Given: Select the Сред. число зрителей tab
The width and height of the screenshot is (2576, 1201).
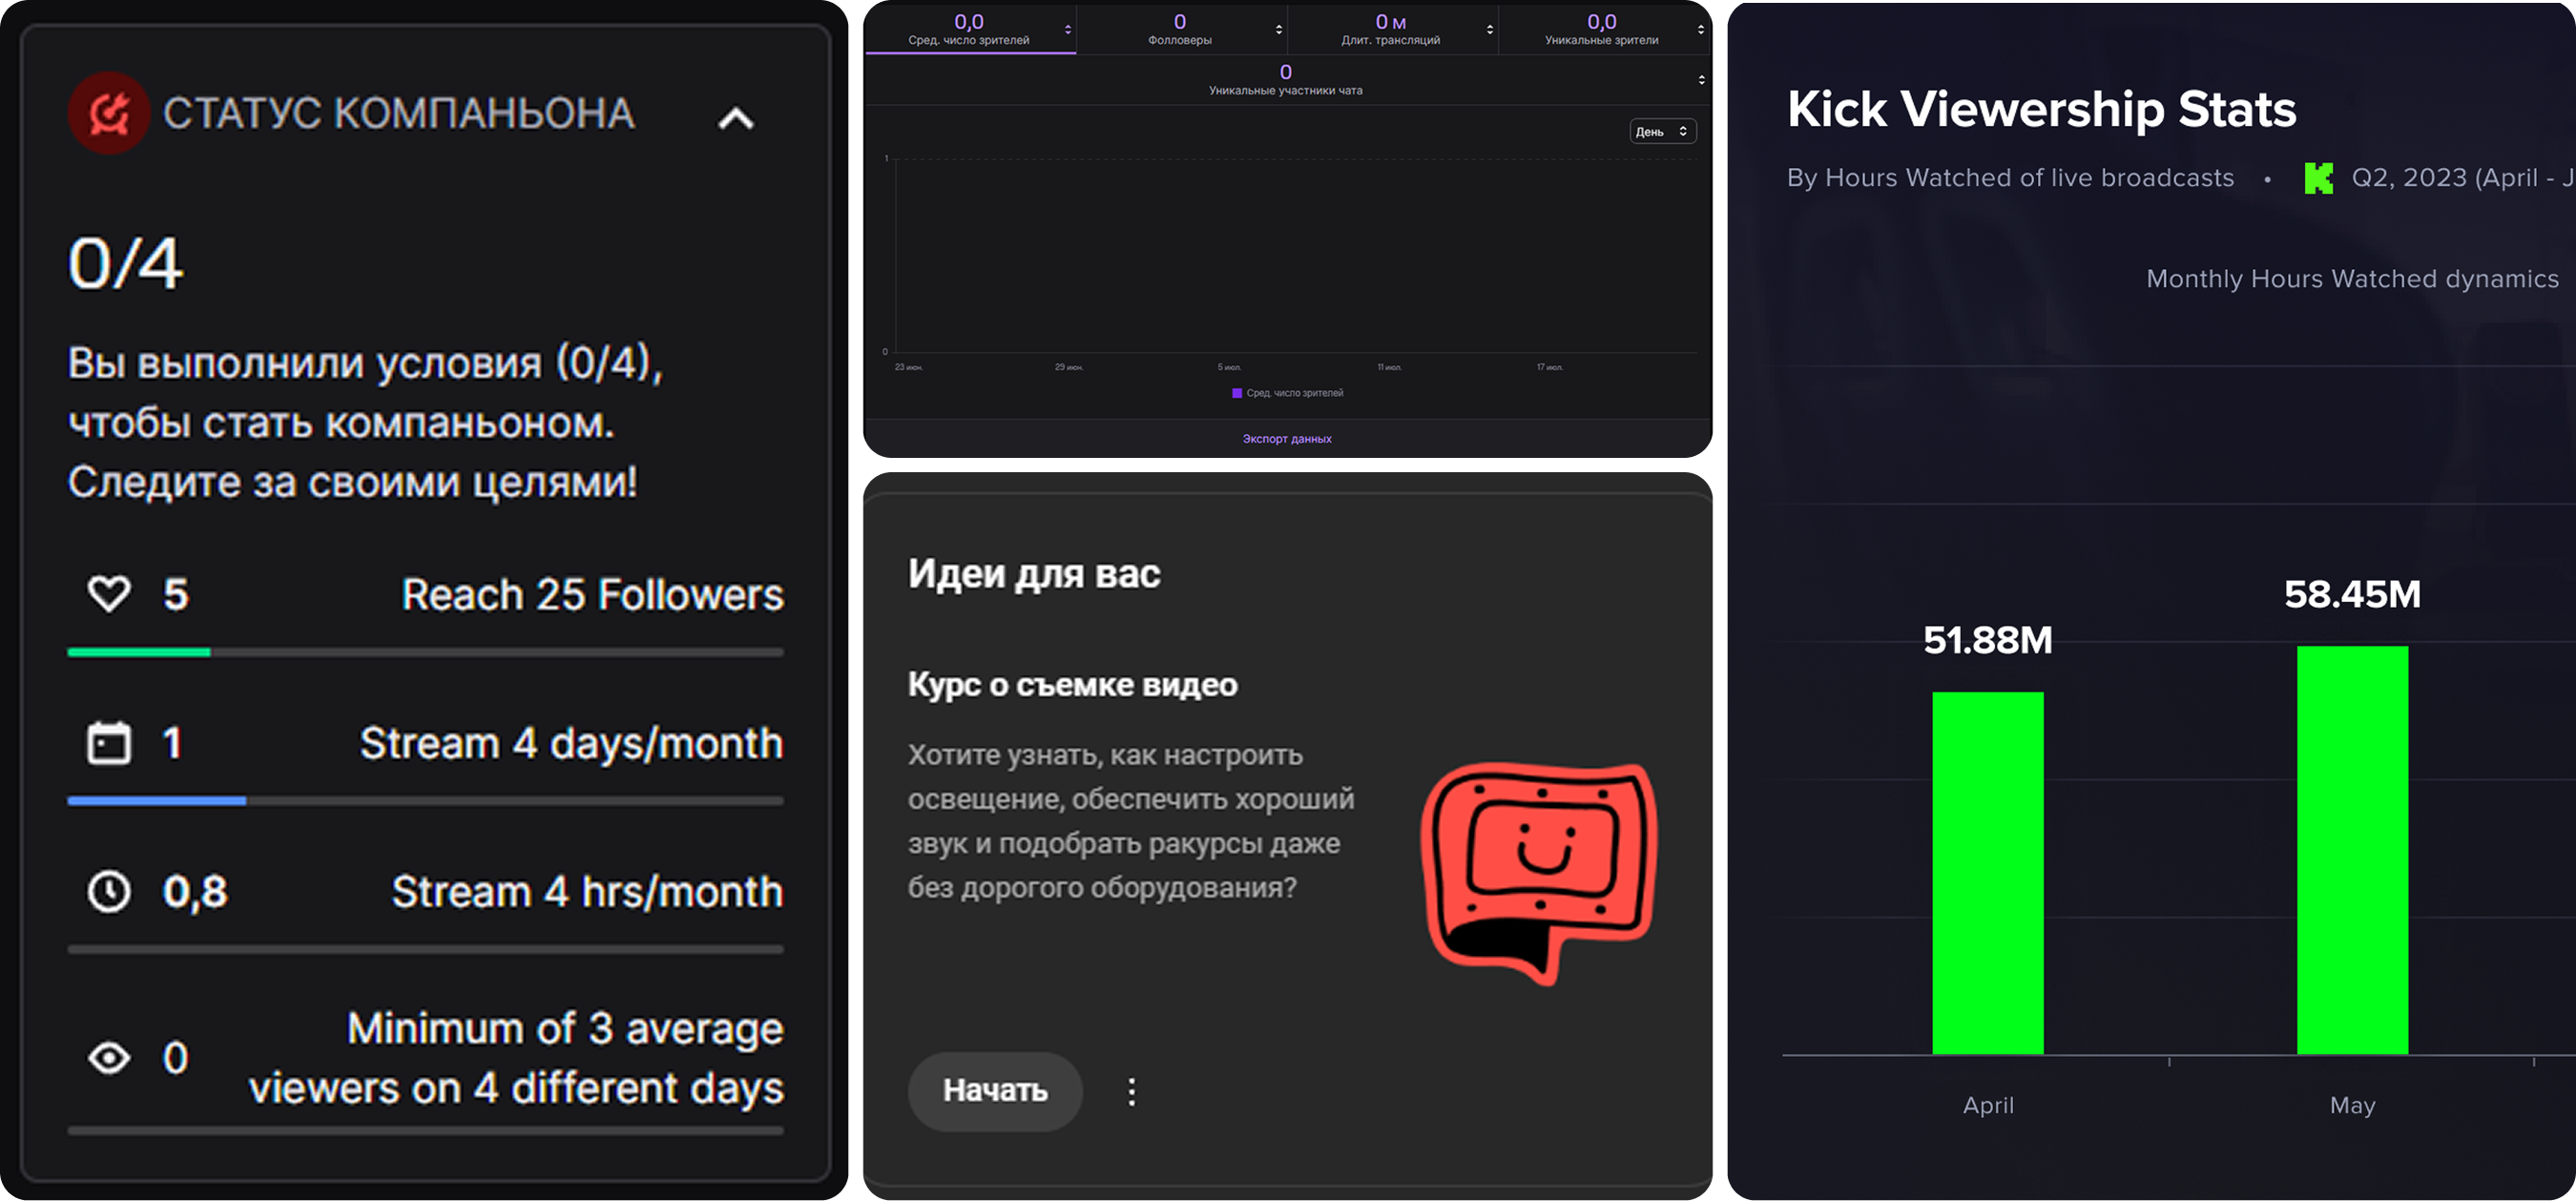Looking at the screenshot, I should [x=968, y=29].
